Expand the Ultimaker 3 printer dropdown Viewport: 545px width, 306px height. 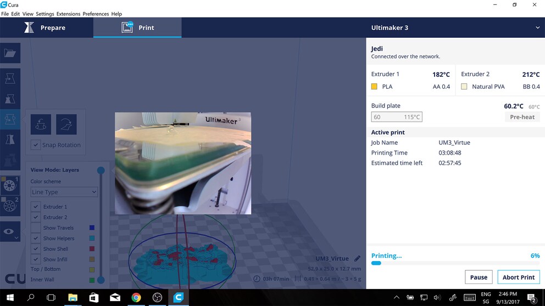(537, 28)
